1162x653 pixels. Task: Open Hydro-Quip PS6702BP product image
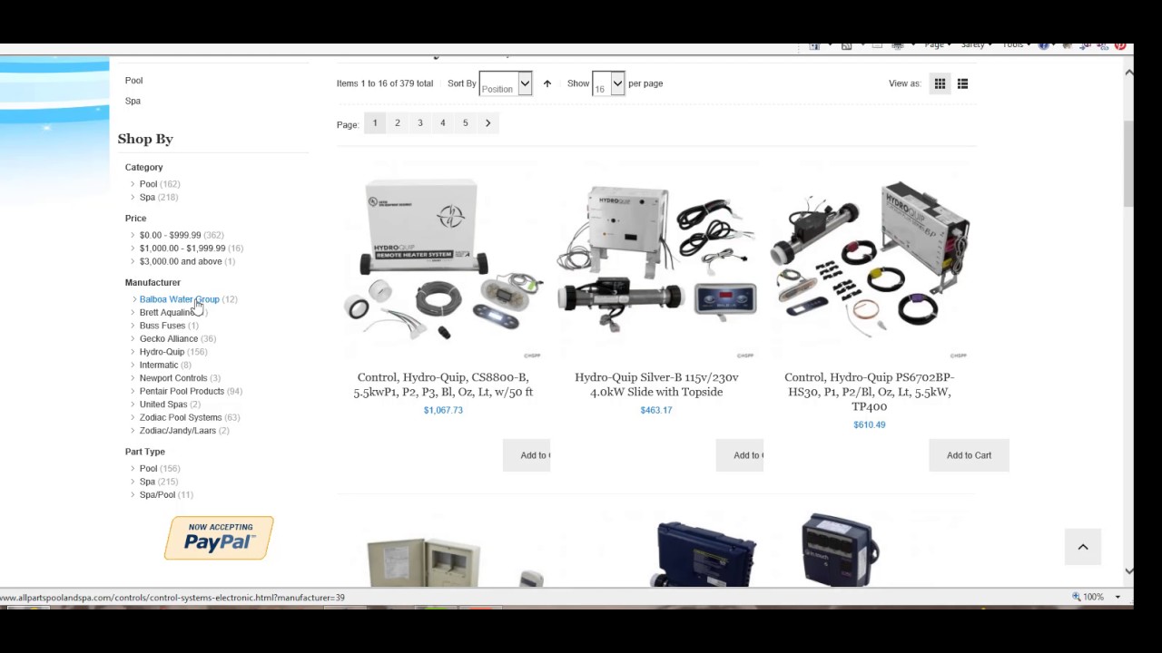point(870,259)
